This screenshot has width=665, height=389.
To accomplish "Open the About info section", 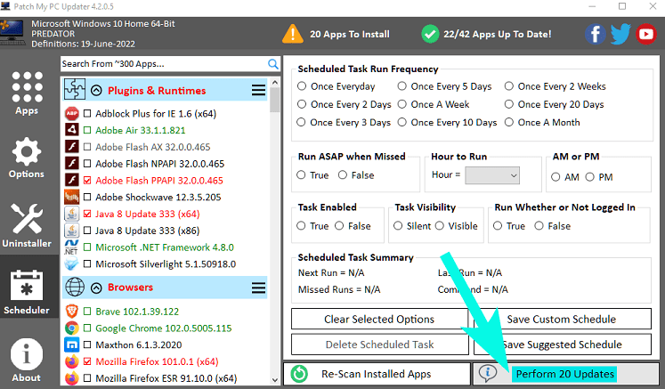I will click(27, 361).
